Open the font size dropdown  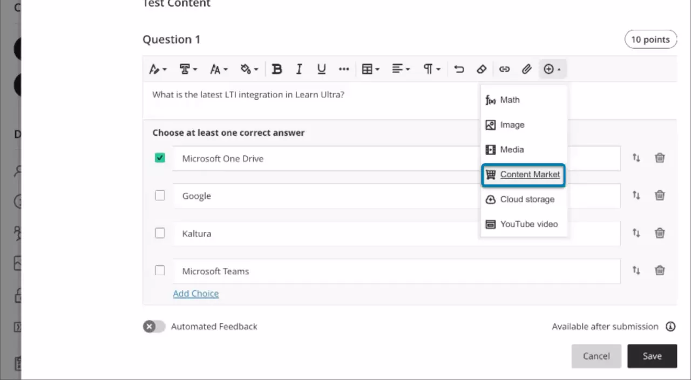pyautogui.click(x=218, y=69)
